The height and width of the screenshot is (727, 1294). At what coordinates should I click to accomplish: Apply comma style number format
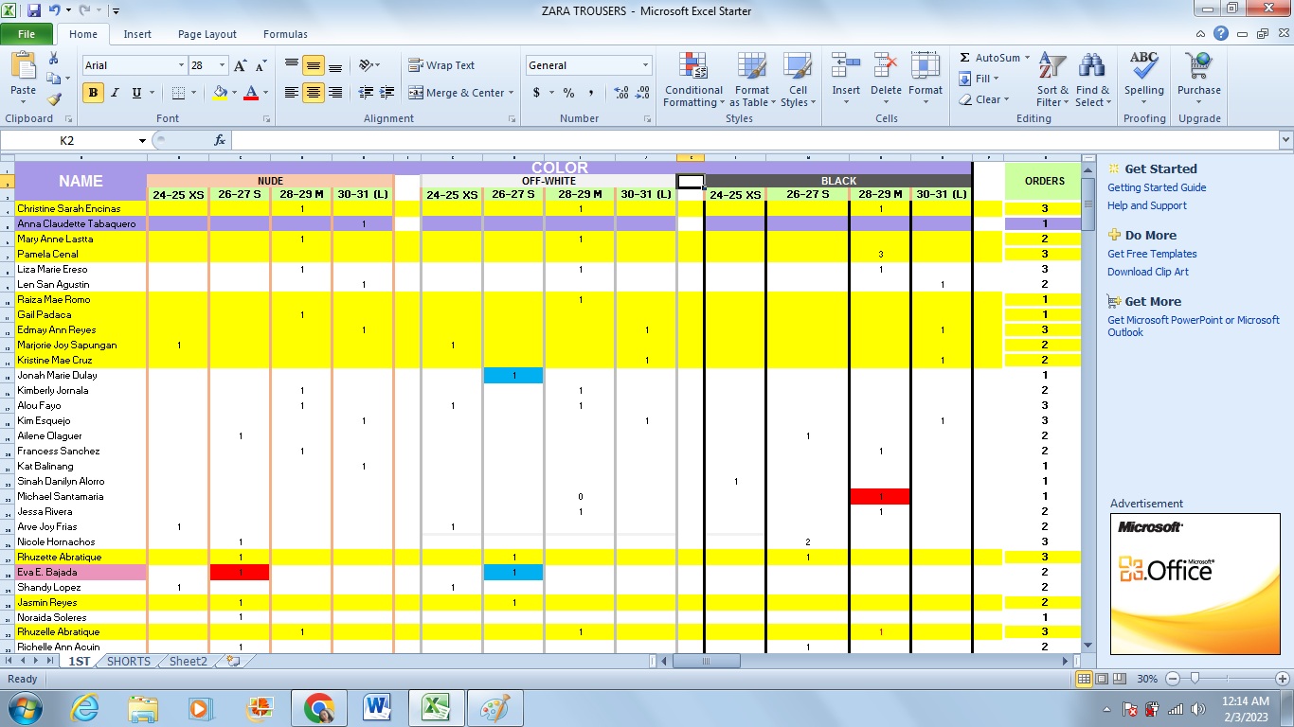point(591,93)
